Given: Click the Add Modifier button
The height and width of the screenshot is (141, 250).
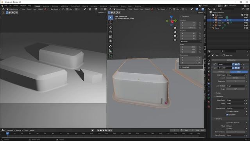Looking at the screenshot, I should [230, 60].
